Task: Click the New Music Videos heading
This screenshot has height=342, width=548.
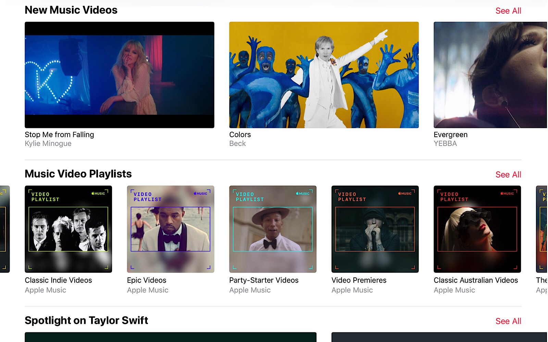Action: click(71, 10)
